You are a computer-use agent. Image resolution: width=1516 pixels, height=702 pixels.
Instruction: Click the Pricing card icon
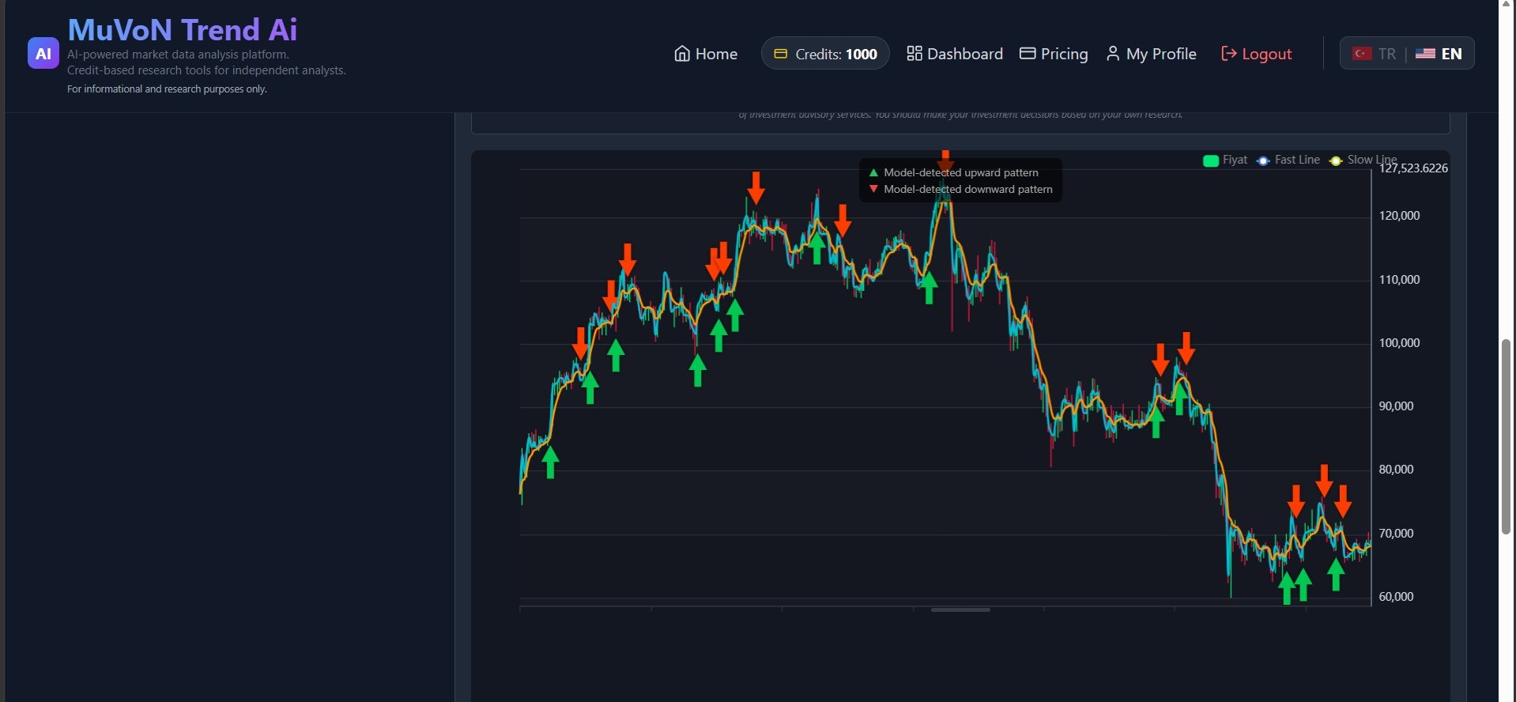click(x=1028, y=53)
